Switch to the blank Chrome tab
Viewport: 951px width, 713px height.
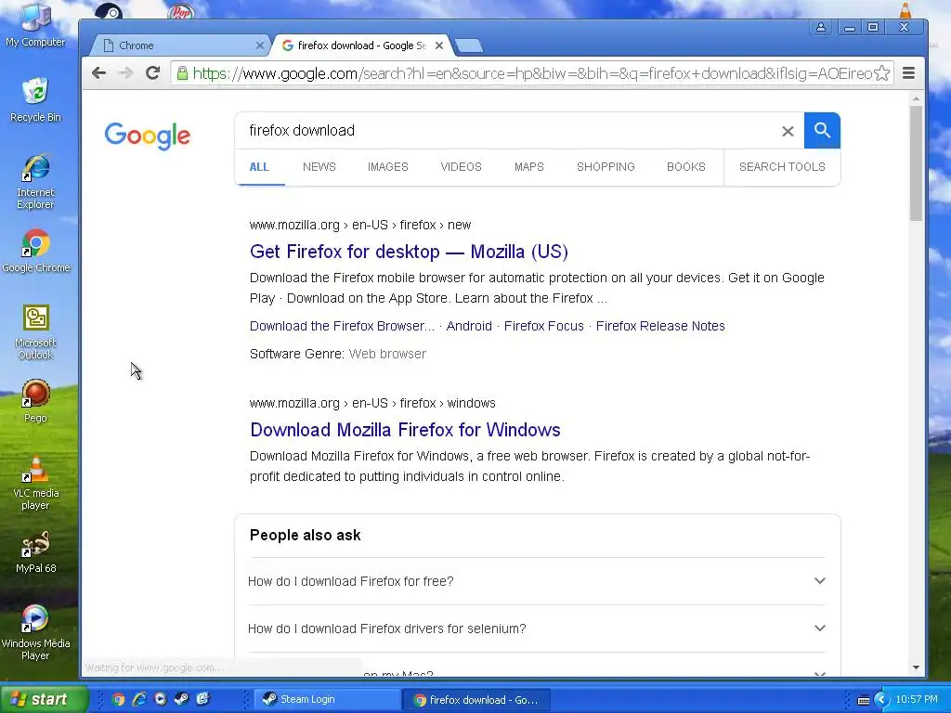click(x=180, y=45)
